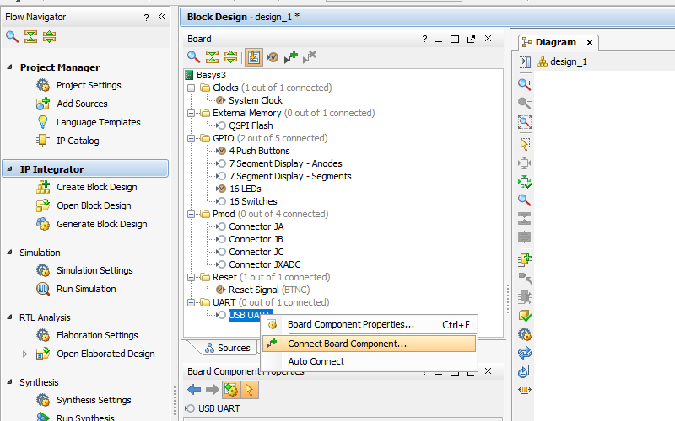Collapse the RTL Analysis section
The image size is (675, 421).
pyautogui.click(x=10, y=317)
